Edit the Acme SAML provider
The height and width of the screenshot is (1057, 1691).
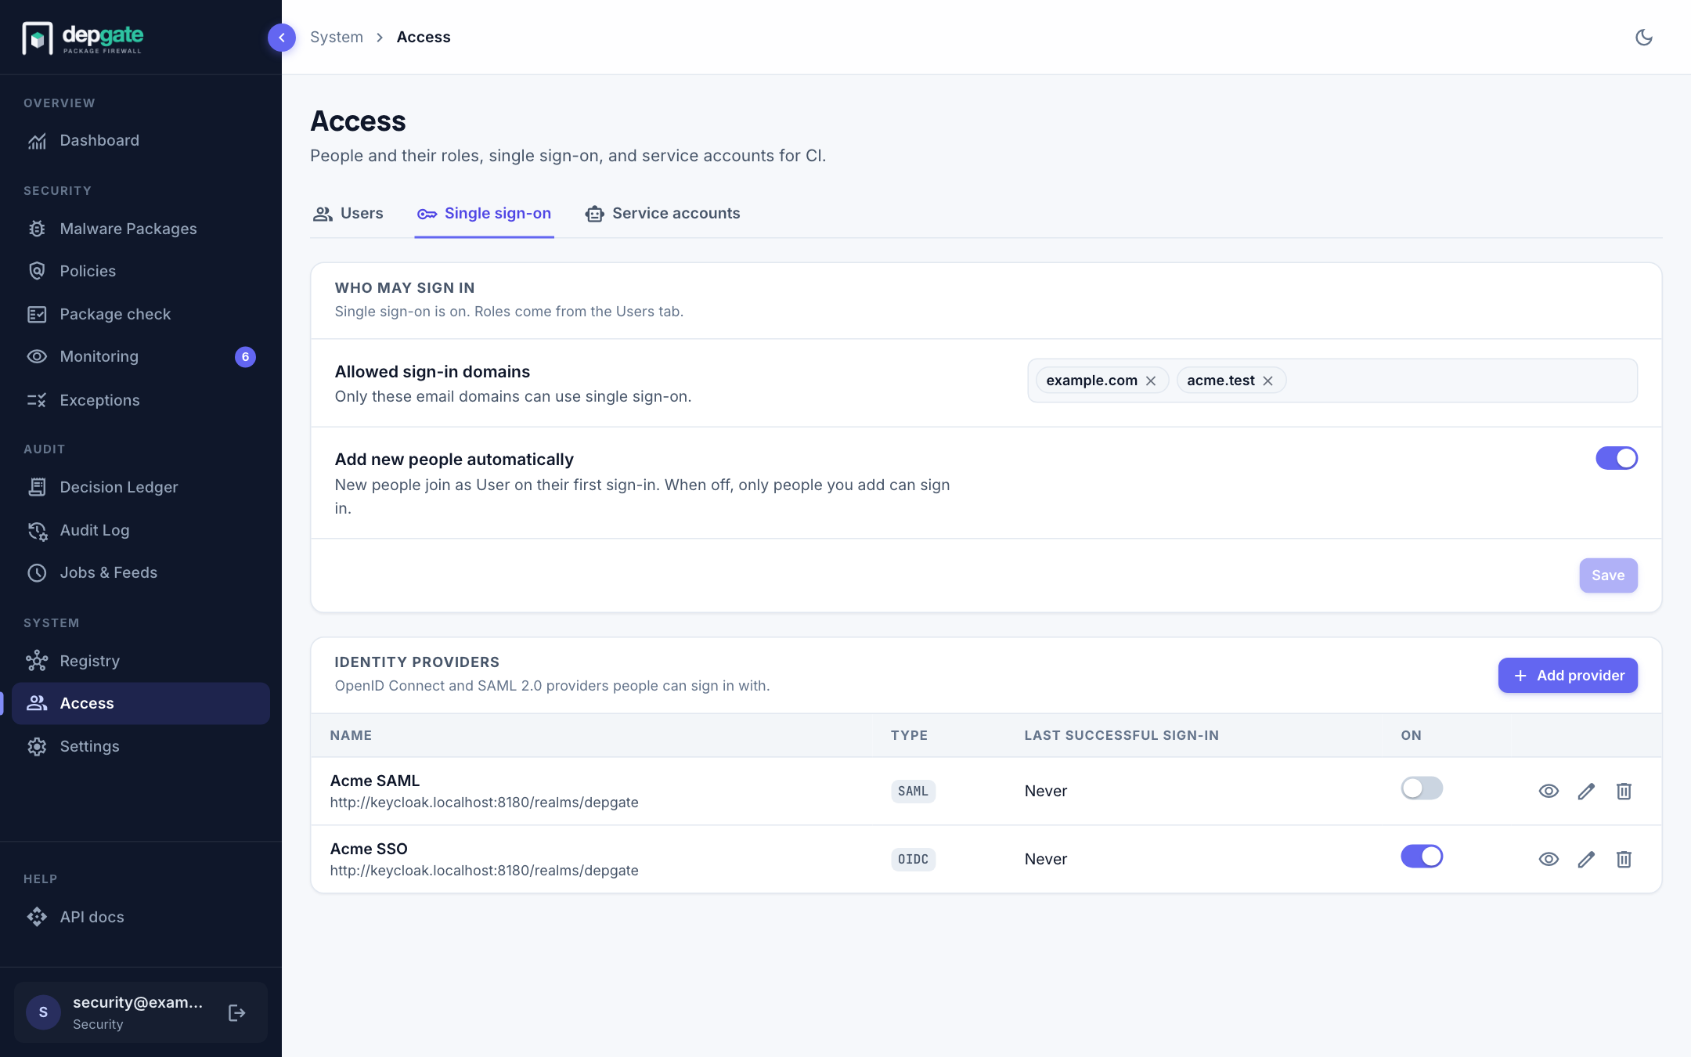(x=1586, y=791)
